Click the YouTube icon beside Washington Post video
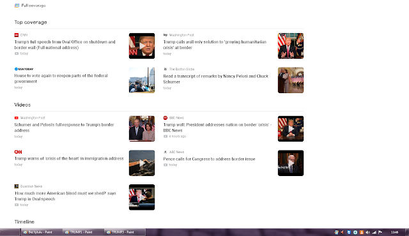The image size is (409, 236). tap(17, 118)
